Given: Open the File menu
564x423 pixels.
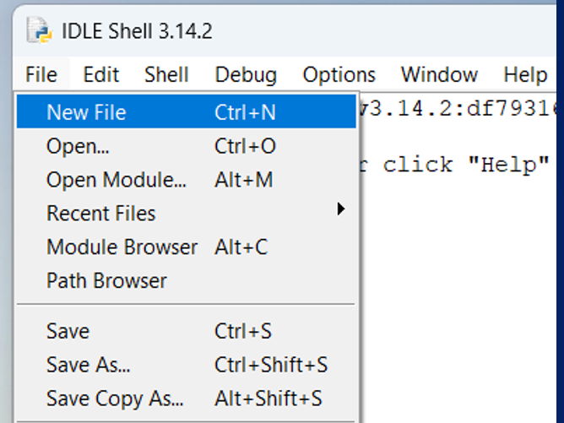Looking at the screenshot, I should [41, 74].
